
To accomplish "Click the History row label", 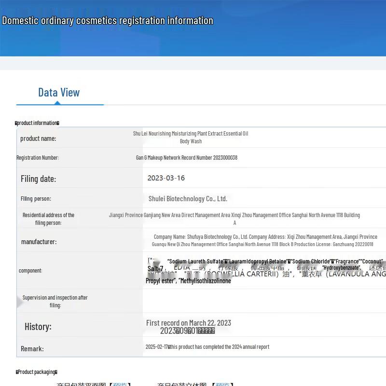I will coord(38,327).
